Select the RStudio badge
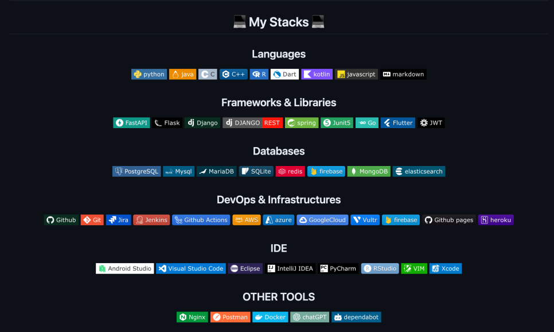Image resolution: width=554 pixels, height=332 pixels. coord(380,268)
